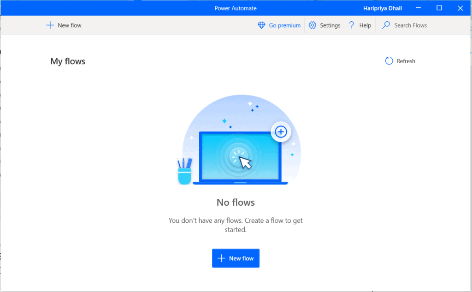The width and height of the screenshot is (472, 292).
Task: Click the Power Automate title text
Action: coord(236,8)
